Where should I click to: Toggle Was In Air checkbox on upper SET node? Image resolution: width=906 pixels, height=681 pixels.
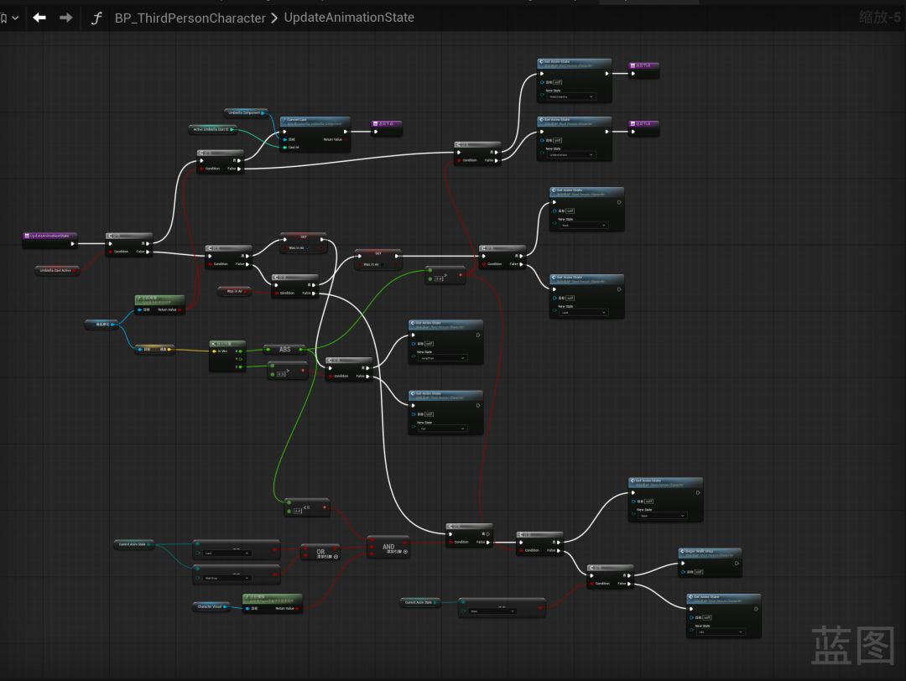(x=307, y=247)
